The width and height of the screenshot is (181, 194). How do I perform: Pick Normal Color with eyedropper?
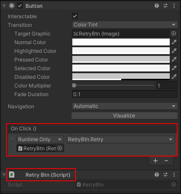pos(174,42)
